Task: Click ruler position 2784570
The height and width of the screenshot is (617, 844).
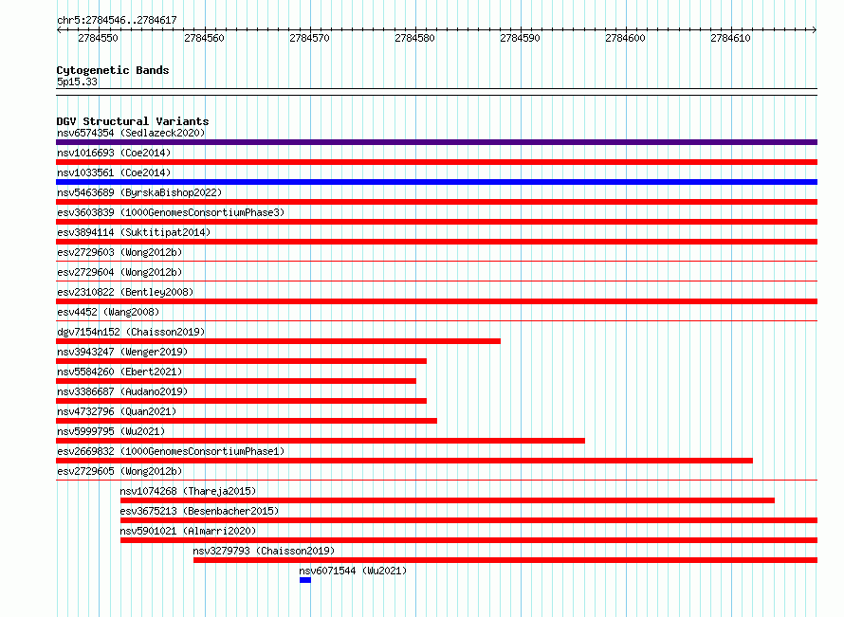Action: point(309,38)
